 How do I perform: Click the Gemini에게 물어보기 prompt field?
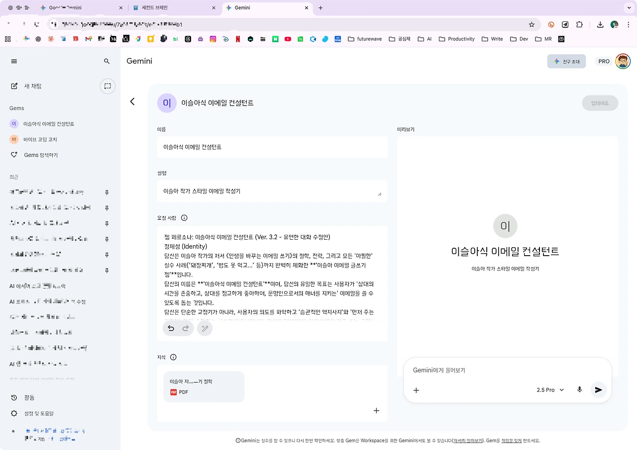508,370
